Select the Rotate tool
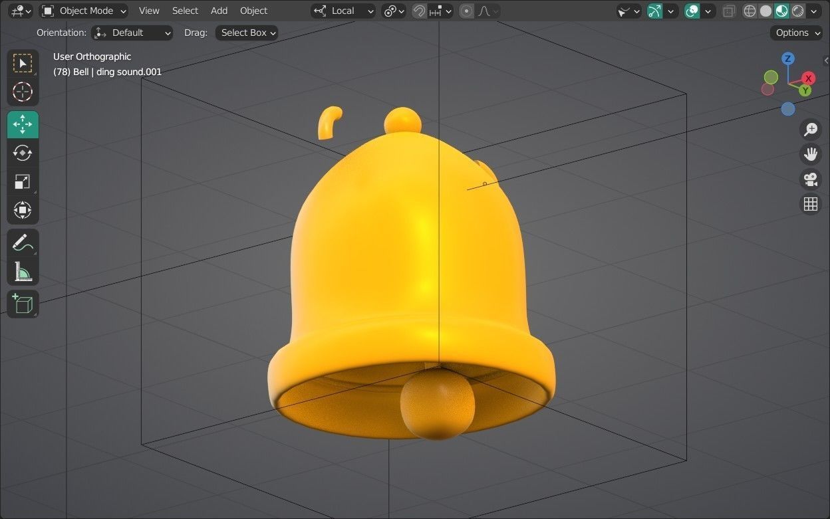 23,153
